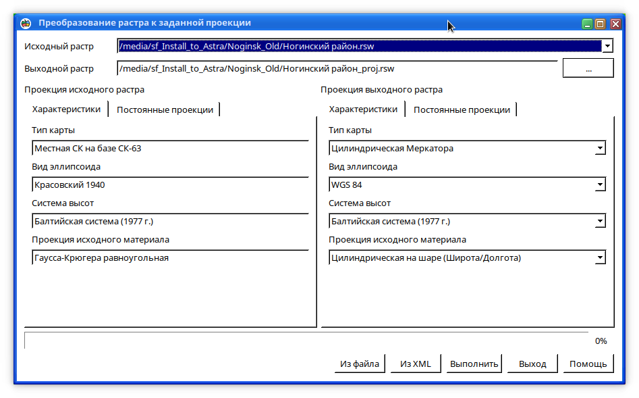Expand the WGS 84 ellipsoid dropdown
The height and width of the screenshot is (398, 639).
click(x=600, y=184)
